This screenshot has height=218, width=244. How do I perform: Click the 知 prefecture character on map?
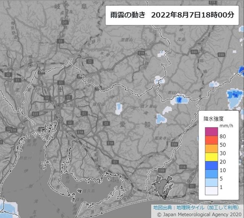[x=147, y=124]
